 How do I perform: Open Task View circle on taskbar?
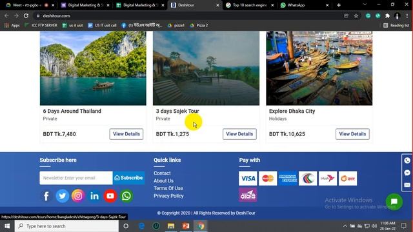coord(126,226)
